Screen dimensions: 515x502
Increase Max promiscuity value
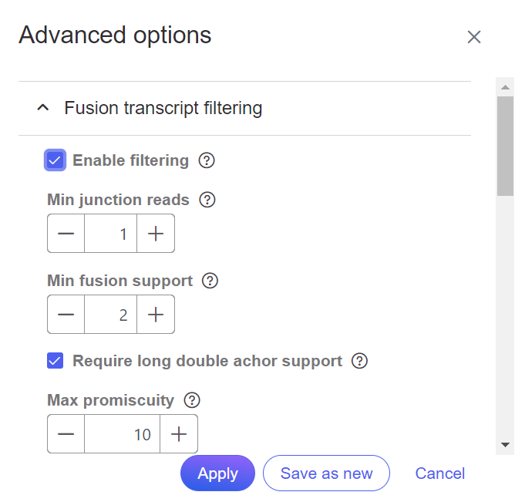[x=179, y=433]
